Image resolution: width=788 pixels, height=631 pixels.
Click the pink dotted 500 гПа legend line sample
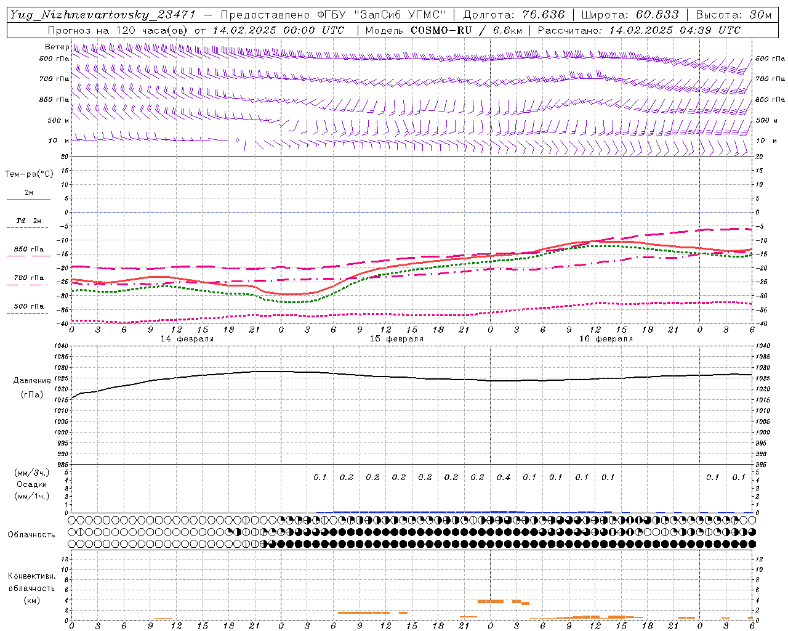27,313
